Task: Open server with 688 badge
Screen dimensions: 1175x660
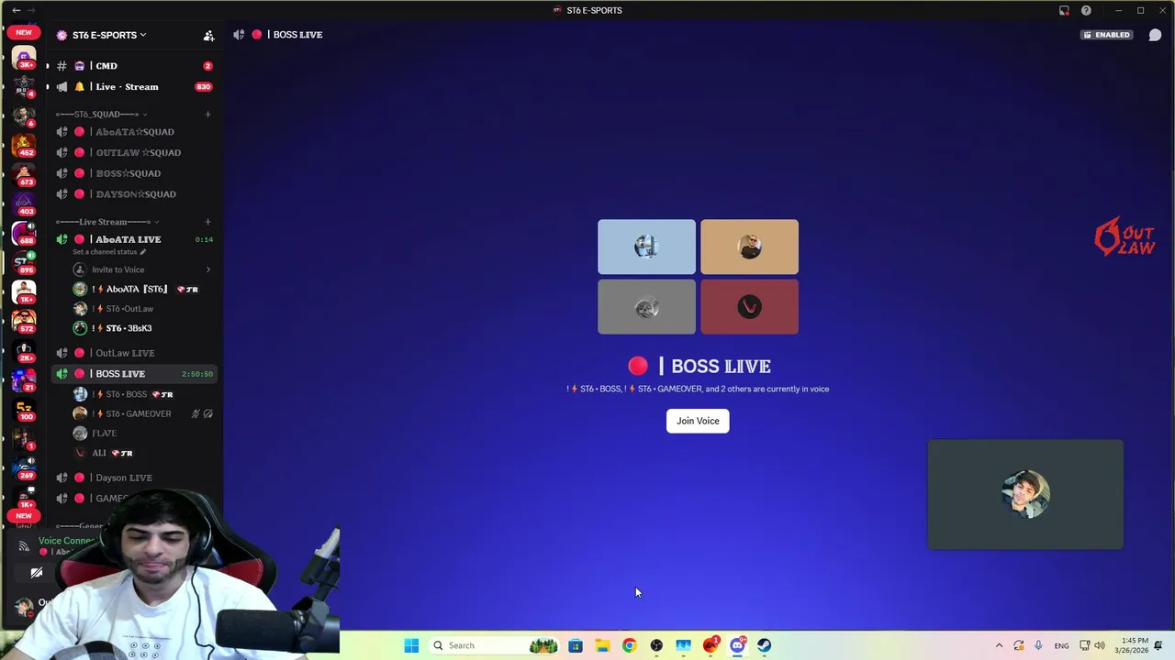Action: (x=24, y=235)
